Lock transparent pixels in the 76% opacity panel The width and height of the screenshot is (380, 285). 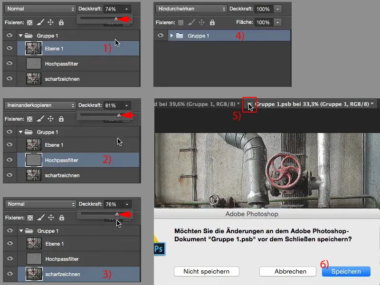point(30,218)
